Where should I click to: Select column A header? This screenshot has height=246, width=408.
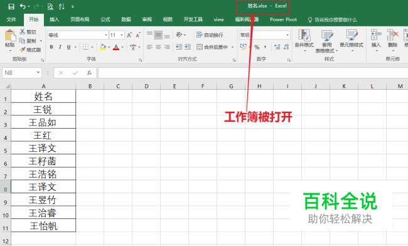click(43, 86)
